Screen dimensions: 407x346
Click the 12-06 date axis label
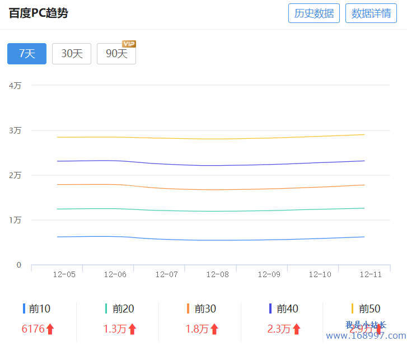point(115,274)
